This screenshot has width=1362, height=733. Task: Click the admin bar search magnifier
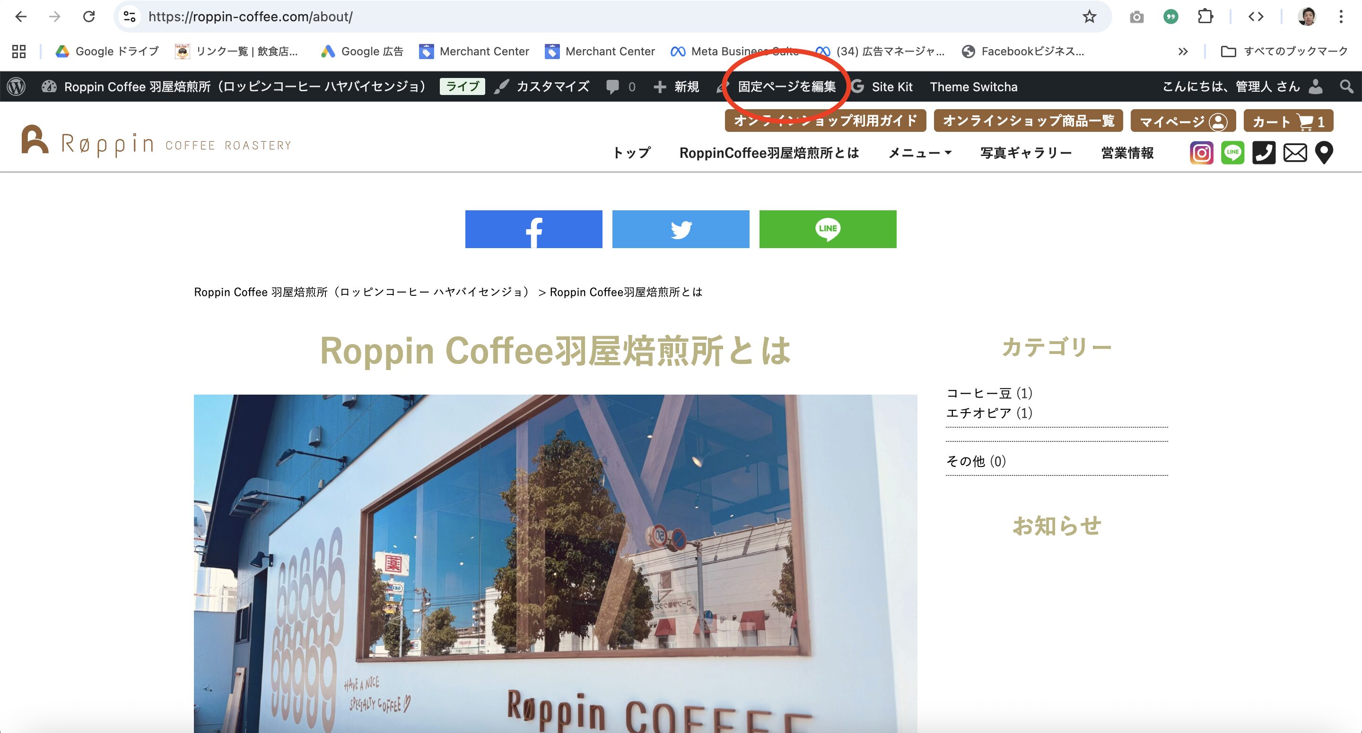pyautogui.click(x=1346, y=86)
